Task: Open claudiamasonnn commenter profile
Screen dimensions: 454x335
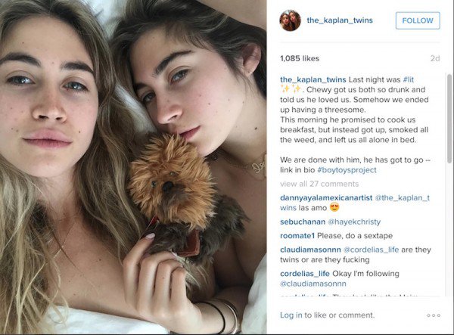Action: [310, 250]
